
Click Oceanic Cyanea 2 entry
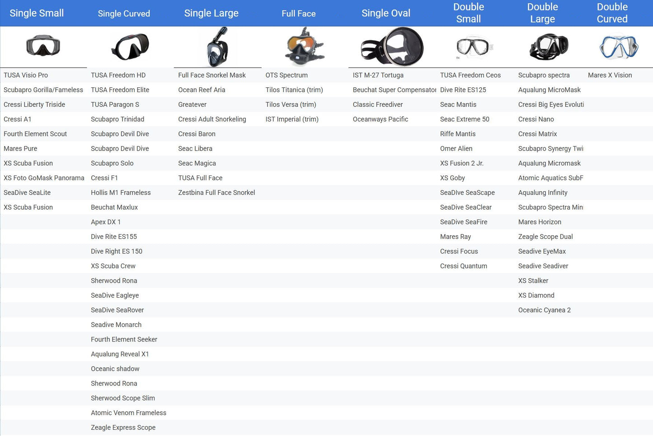pos(544,310)
